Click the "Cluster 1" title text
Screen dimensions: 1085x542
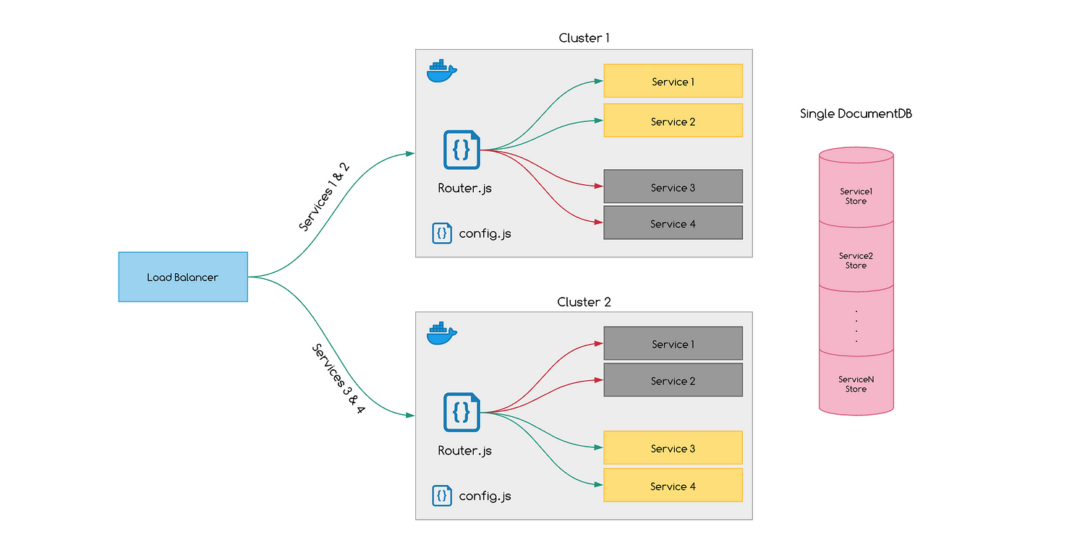pos(584,38)
